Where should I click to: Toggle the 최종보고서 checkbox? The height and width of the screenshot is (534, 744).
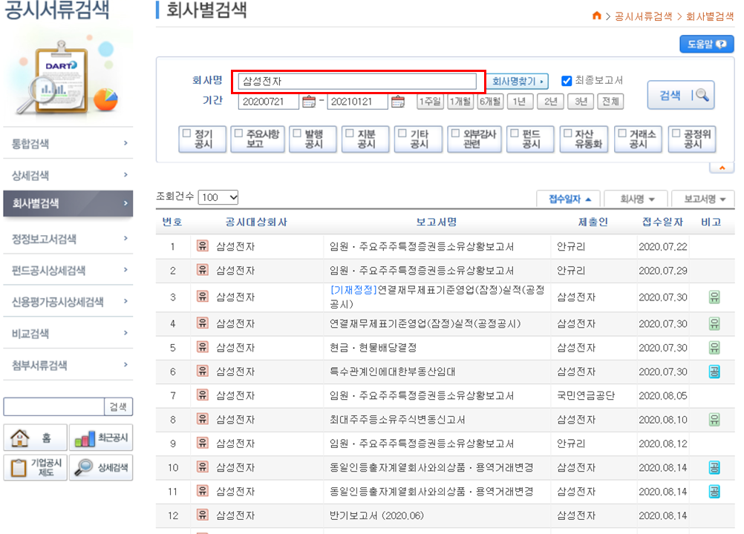coord(567,81)
